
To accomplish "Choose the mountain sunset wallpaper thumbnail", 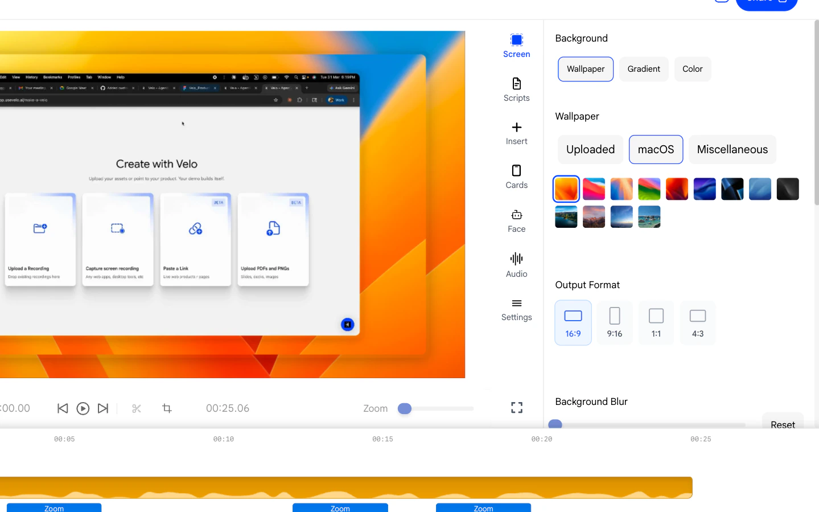I will coord(594,216).
